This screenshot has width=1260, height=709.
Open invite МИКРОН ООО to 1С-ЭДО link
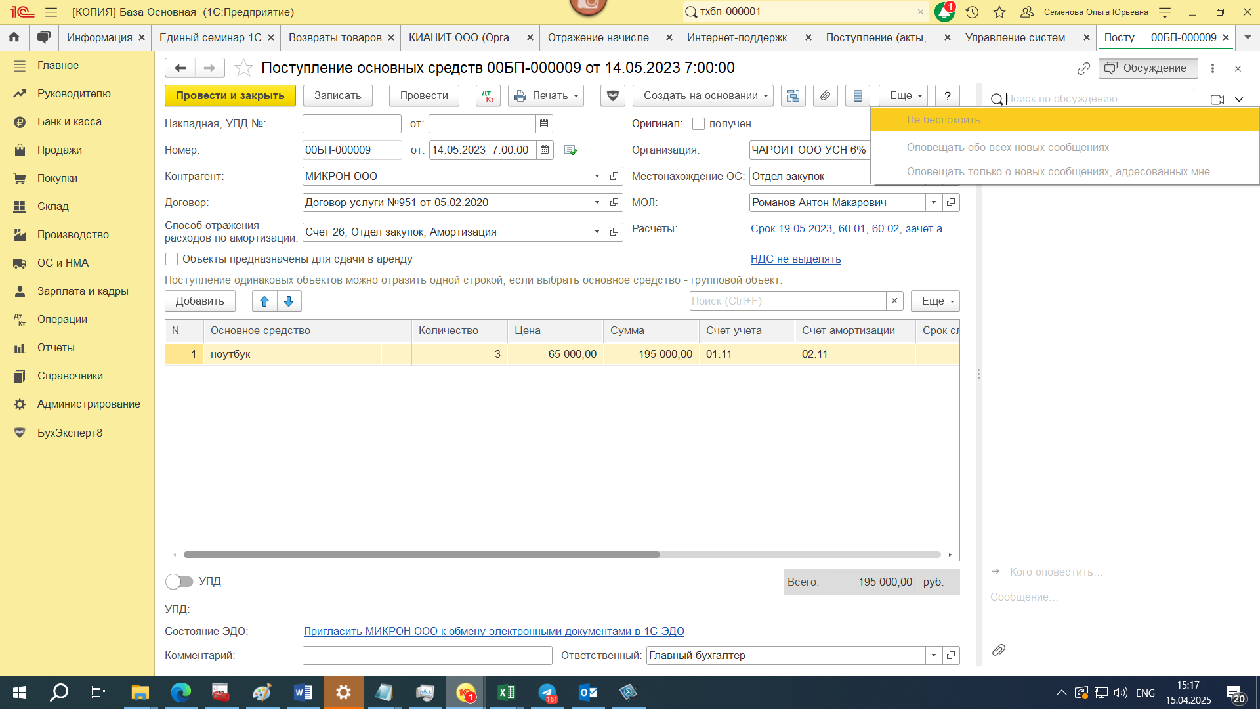493,631
